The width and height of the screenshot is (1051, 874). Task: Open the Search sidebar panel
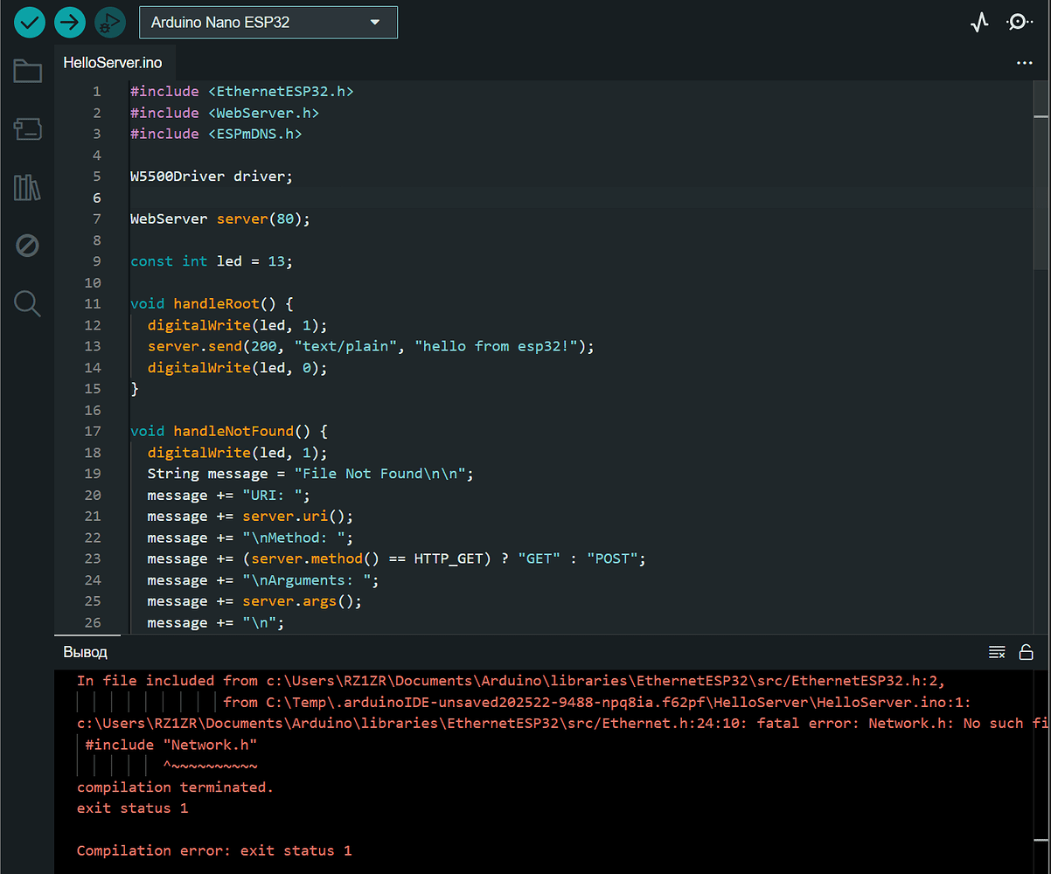tap(27, 303)
